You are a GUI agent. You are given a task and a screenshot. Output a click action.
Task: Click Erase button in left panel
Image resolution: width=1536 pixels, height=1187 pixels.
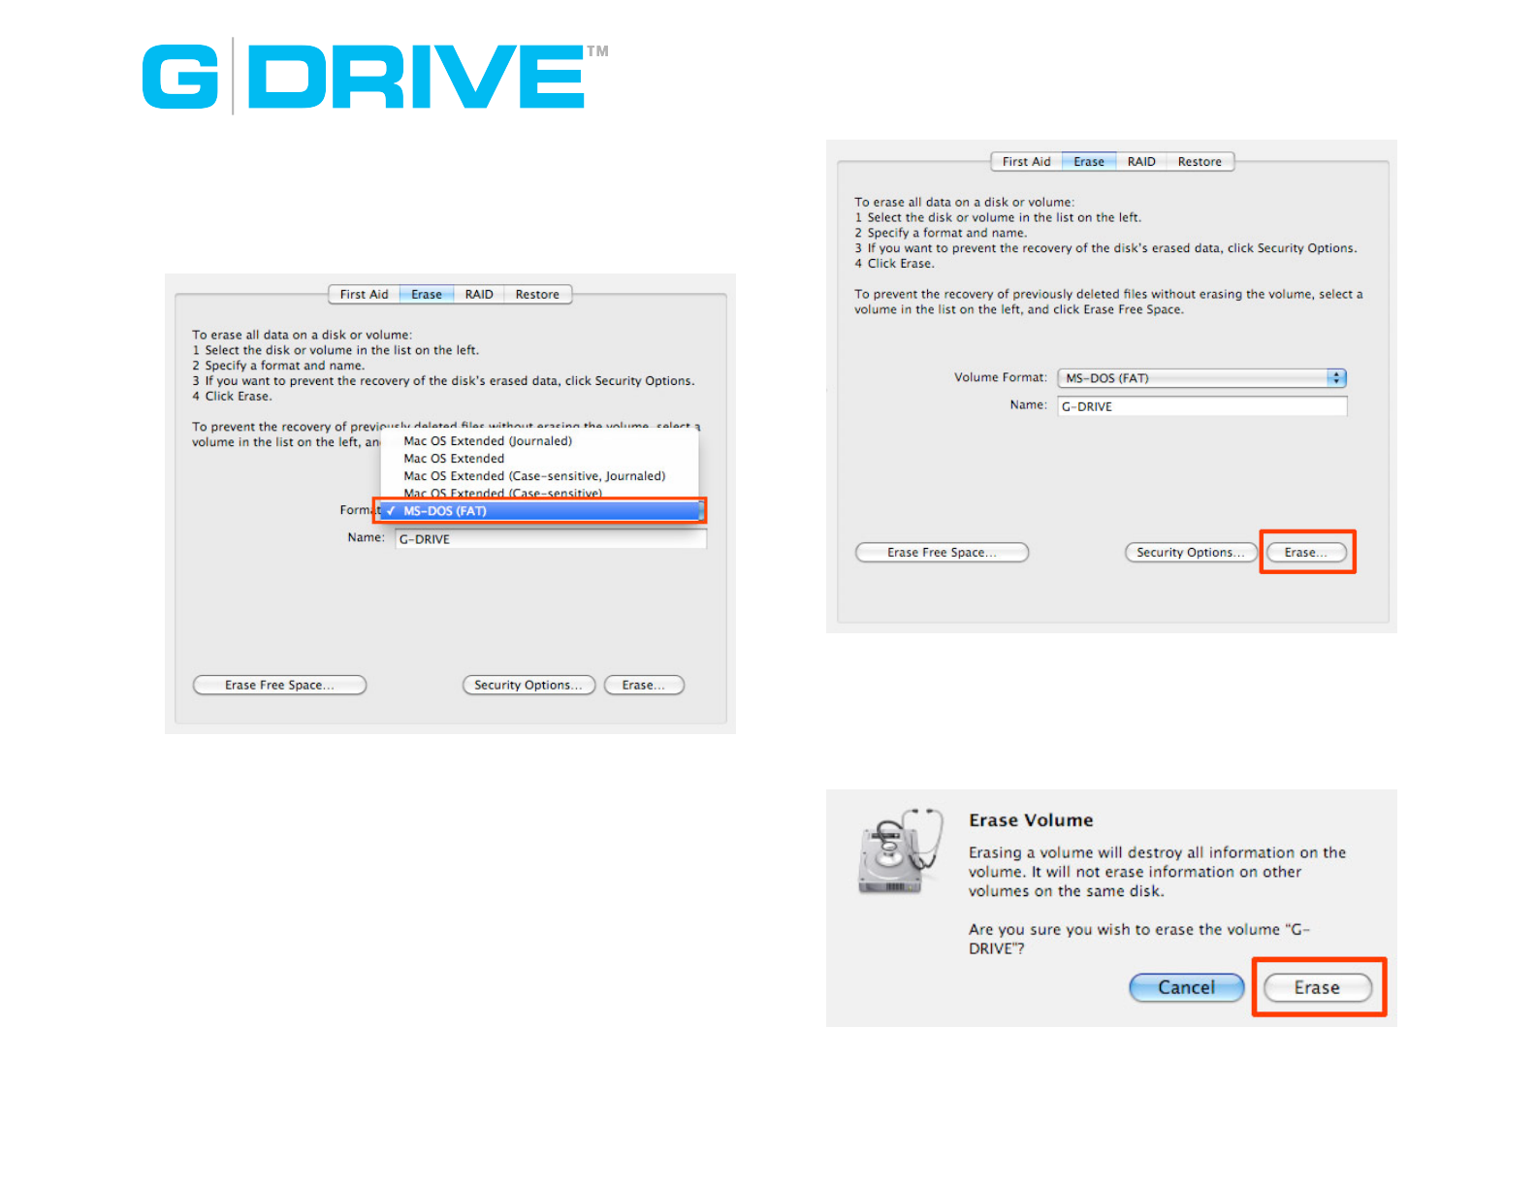[x=644, y=686]
